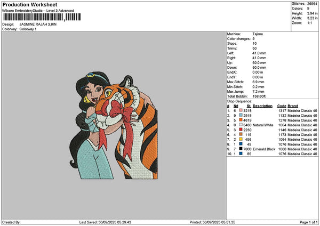
Task: Select design name 'JASMINE RAJAH 3,8IN'
Action: pyautogui.click(x=38, y=25)
